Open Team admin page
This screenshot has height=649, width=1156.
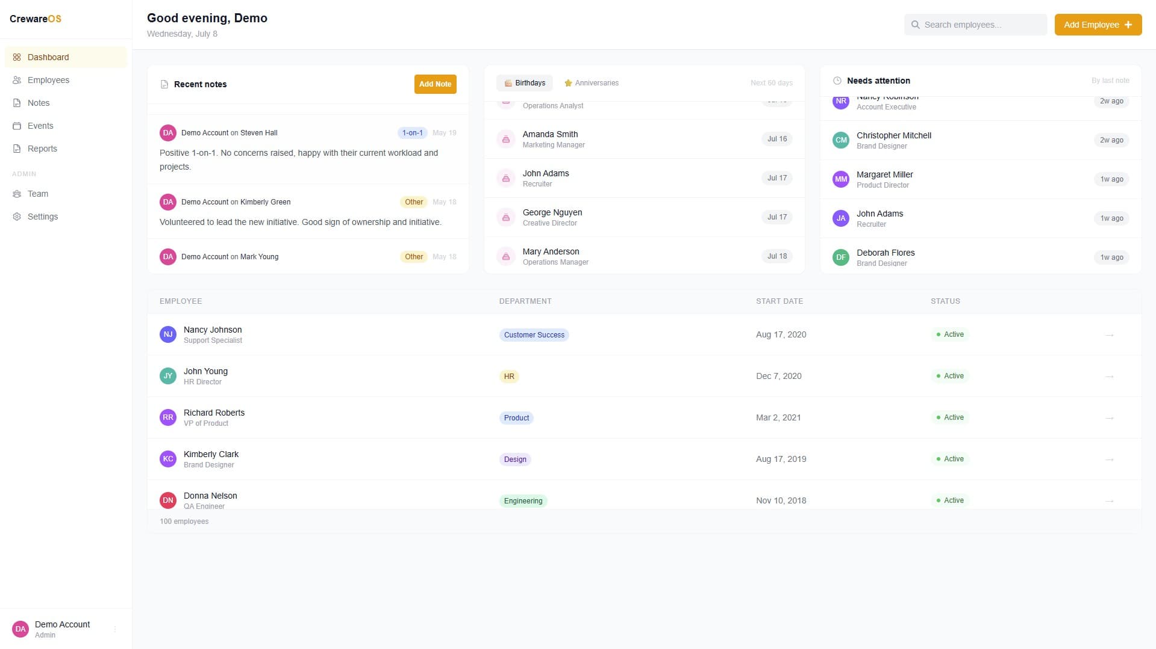(66, 194)
